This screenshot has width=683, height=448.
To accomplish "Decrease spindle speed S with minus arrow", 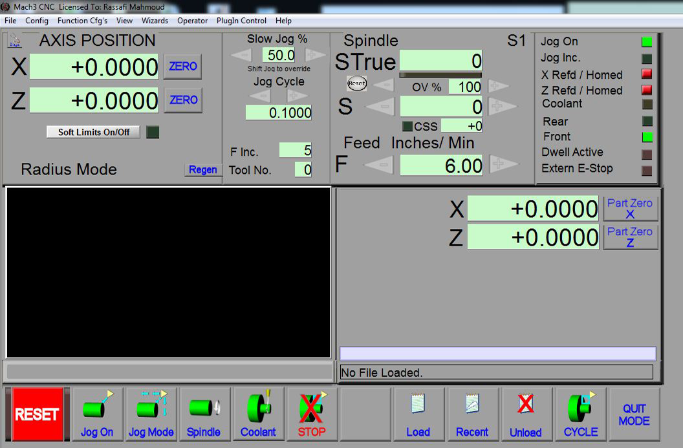I will click(x=381, y=106).
